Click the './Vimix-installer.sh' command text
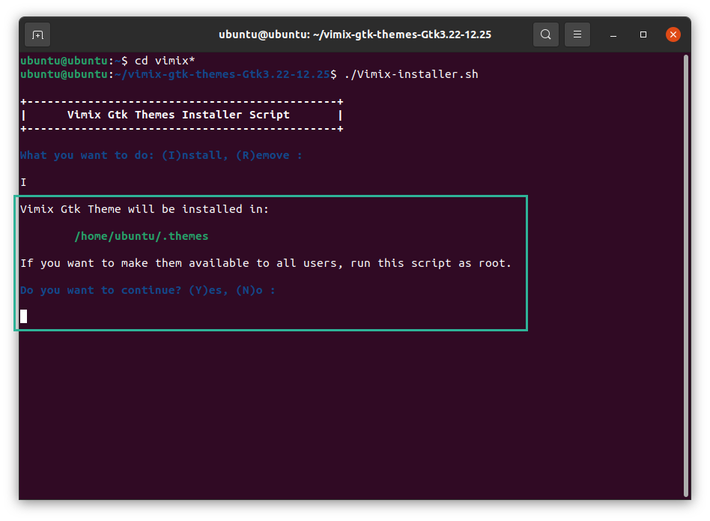This screenshot has height=521, width=710. click(411, 74)
